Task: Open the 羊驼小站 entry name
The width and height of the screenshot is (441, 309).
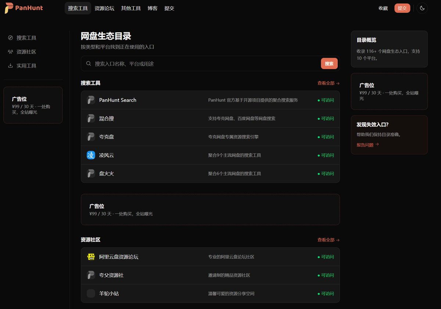Action: coord(109,294)
